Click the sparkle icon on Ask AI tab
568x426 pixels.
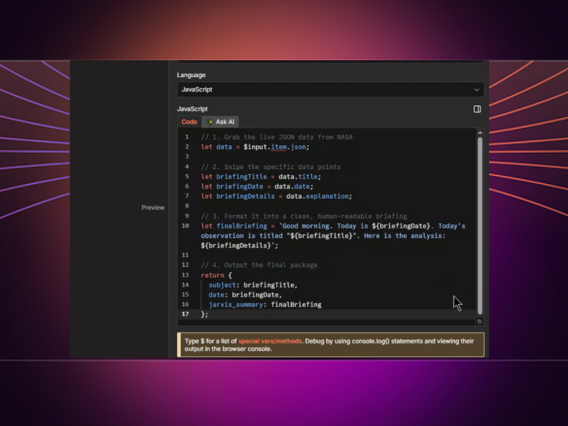210,122
